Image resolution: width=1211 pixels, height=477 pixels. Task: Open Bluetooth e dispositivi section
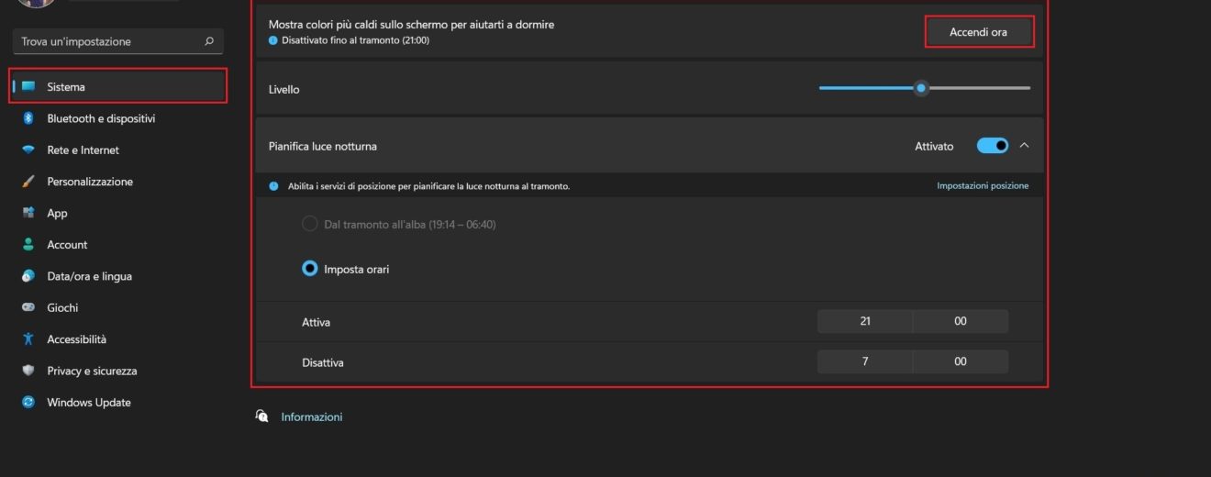click(118, 118)
